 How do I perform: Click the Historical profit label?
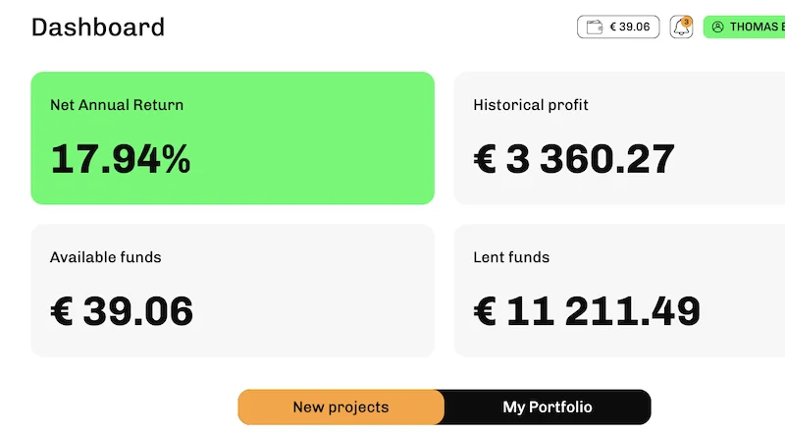click(531, 105)
